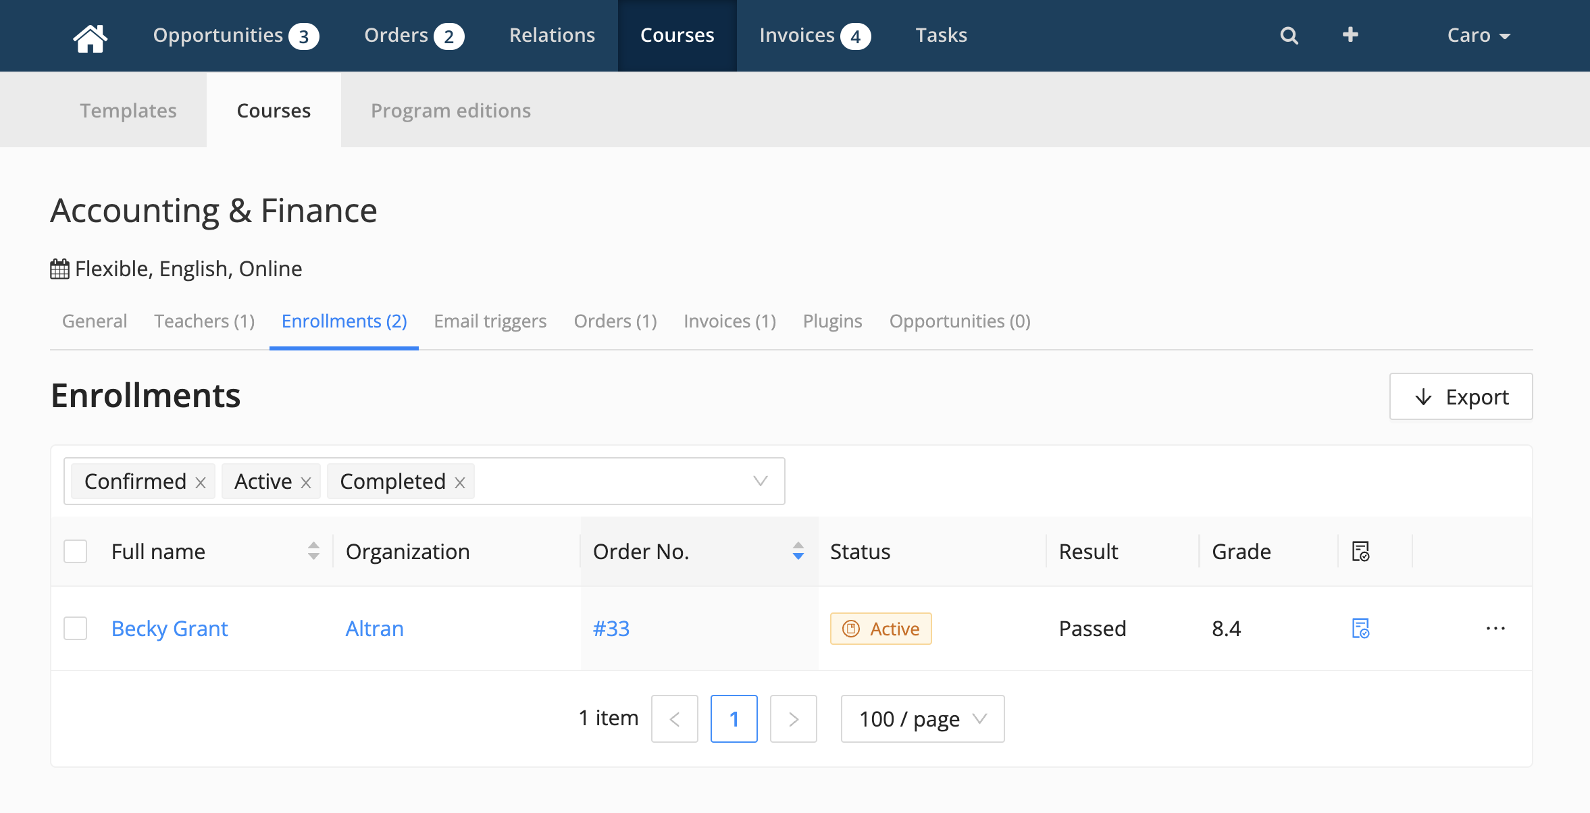Open the Email triggers tab
This screenshot has width=1590, height=813.
(x=490, y=321)
